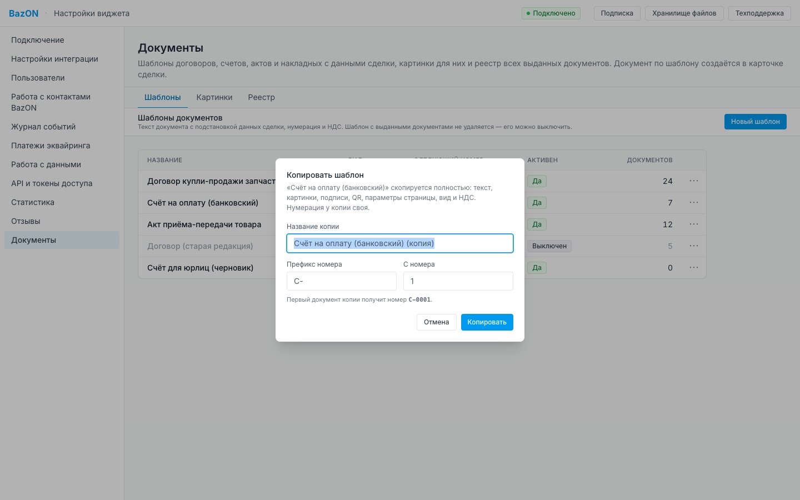This screenshot has width=800, height=500.
Task: Open the Подписка page
Action: coord(617,13)
